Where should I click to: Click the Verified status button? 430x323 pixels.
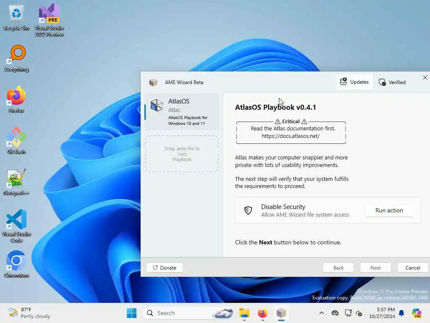coord(392,82)
